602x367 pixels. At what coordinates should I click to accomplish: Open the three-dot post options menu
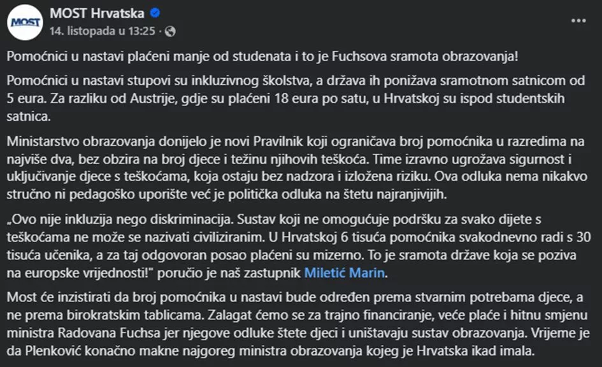tap(578, 20)
